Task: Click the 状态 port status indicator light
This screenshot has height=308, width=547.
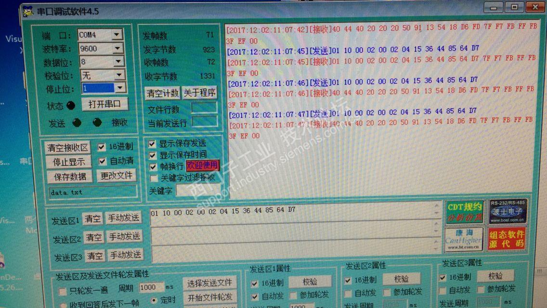Action: [x=70, y=106]
